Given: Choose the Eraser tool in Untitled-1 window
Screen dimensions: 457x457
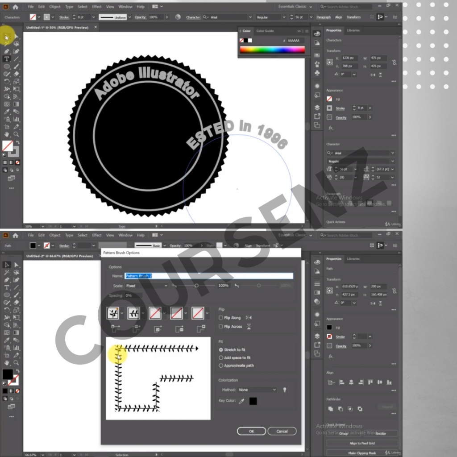Looking at the screenshot, I should (x=17, y=74).
